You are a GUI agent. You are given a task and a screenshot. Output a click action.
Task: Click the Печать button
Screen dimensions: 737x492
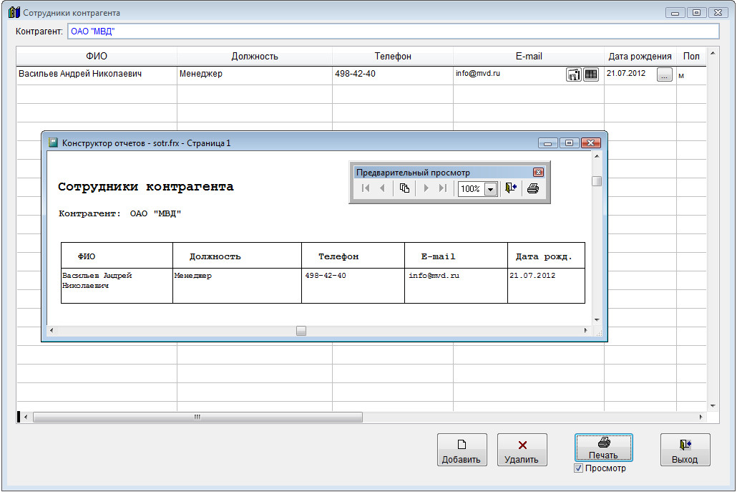(x=603, y=448)
